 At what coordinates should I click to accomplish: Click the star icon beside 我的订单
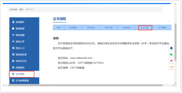coord(13,41)
